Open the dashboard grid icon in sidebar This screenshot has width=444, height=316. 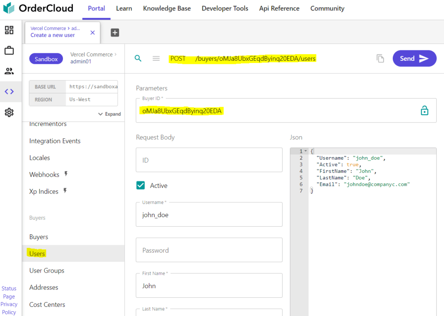click(x=9, y=30)
